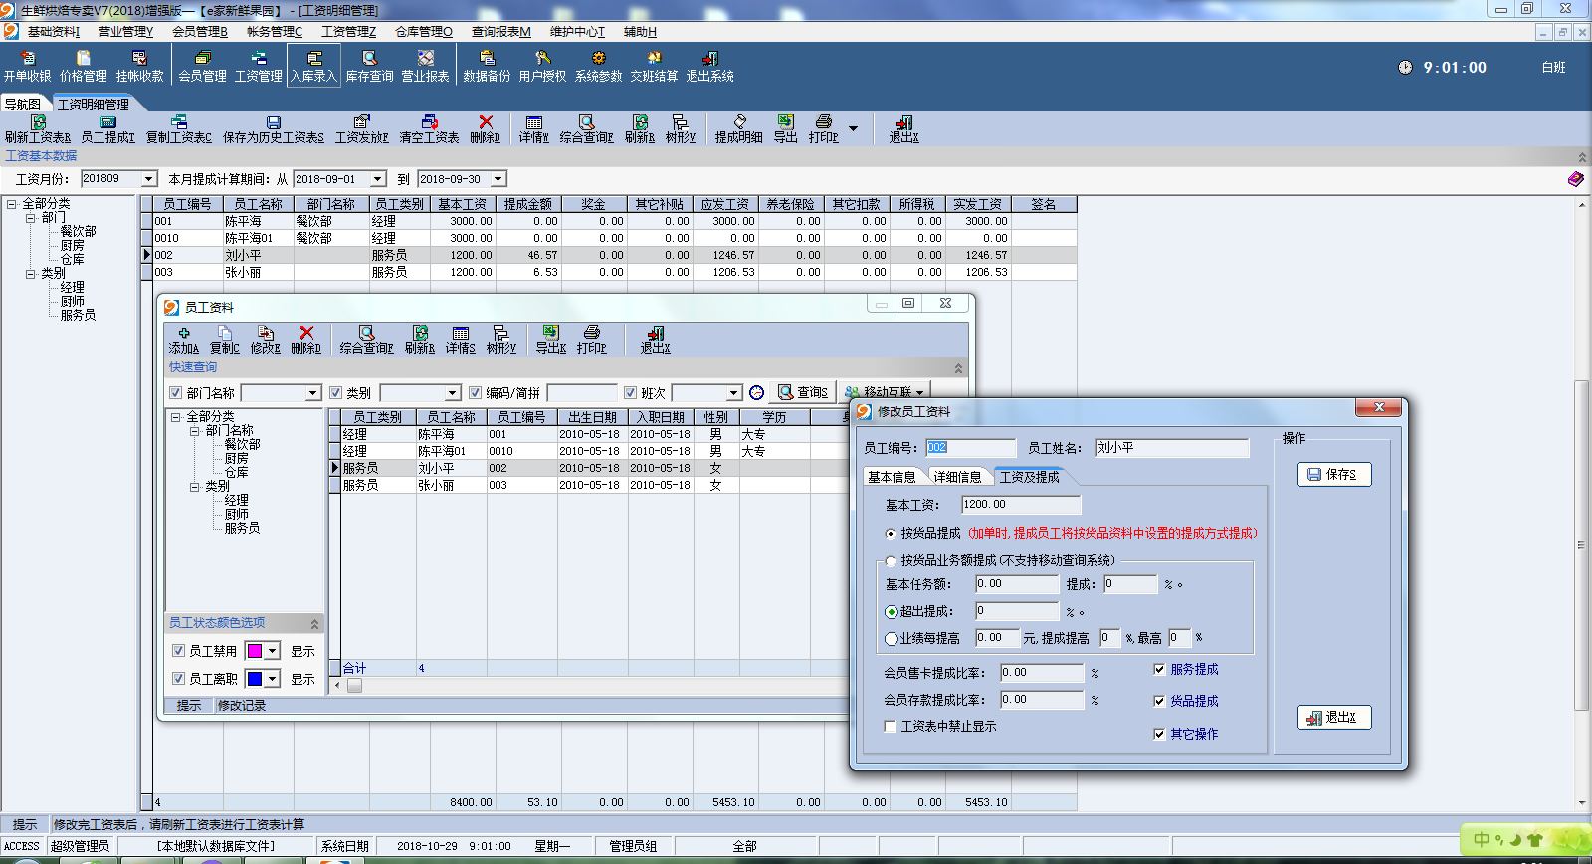
Task: Open 类别 combo box in quick query
Action: coord(452,393)
